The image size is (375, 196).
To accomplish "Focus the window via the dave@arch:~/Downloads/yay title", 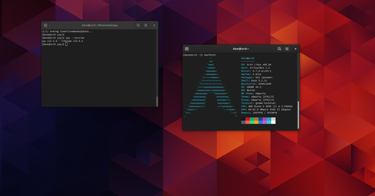I will (100, 25).
